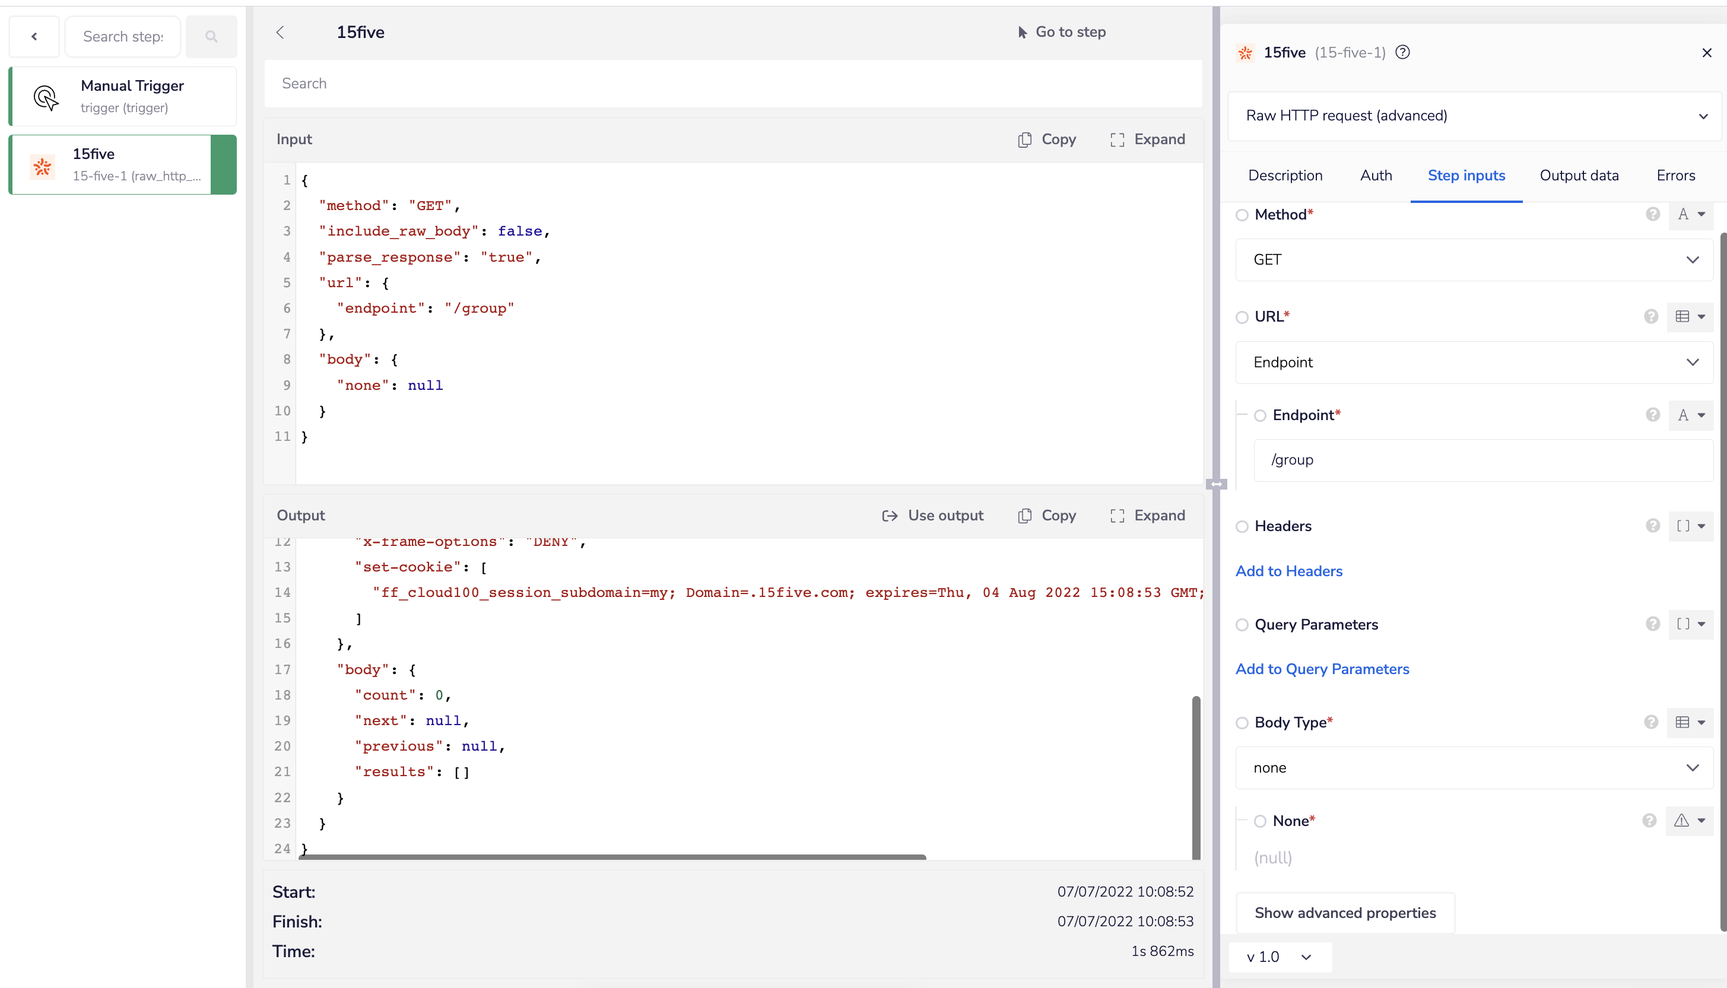
Task: Click the search magnifier icon in steps sidebar
Action: coord(211,37)
